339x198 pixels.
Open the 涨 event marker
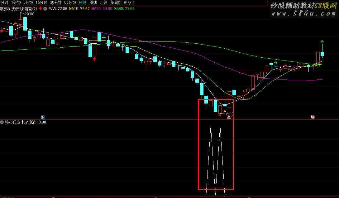[229, 117]
